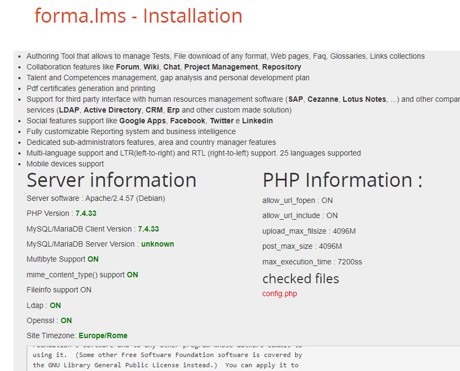Click the Europe/Rome timezone value
This screenshot has width=460, height=371.
[103, 335]
